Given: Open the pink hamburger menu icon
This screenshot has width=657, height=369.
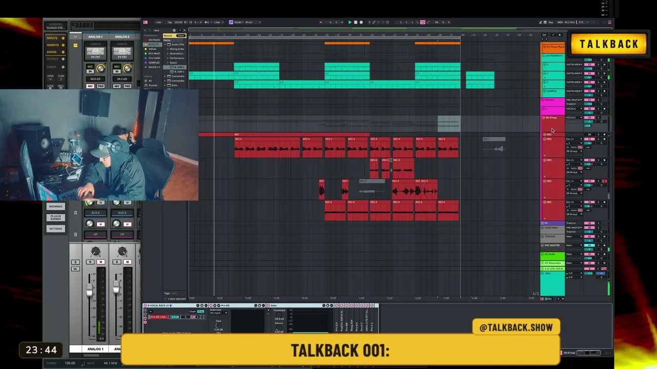Looking at the screenshot, I should coord(610,22).
